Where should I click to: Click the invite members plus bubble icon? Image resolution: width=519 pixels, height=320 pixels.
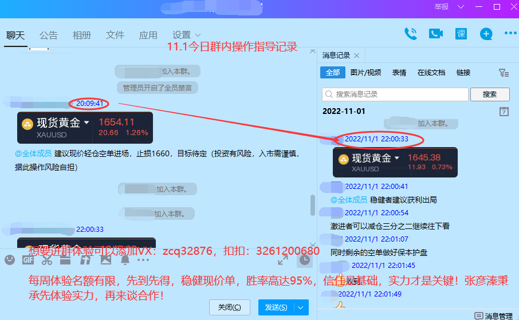(486, 34)
